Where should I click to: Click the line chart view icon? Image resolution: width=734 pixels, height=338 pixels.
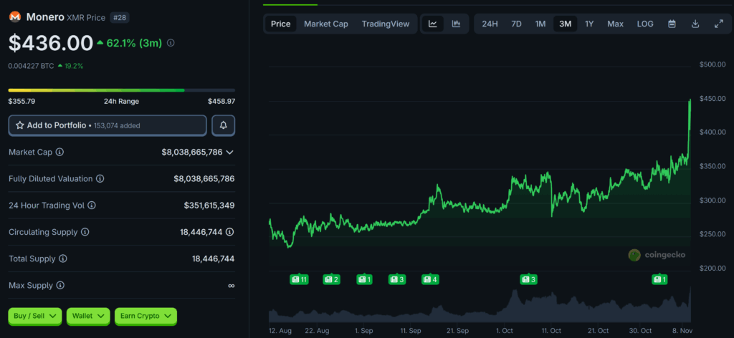pyautogui.click(x=433, y=24)
